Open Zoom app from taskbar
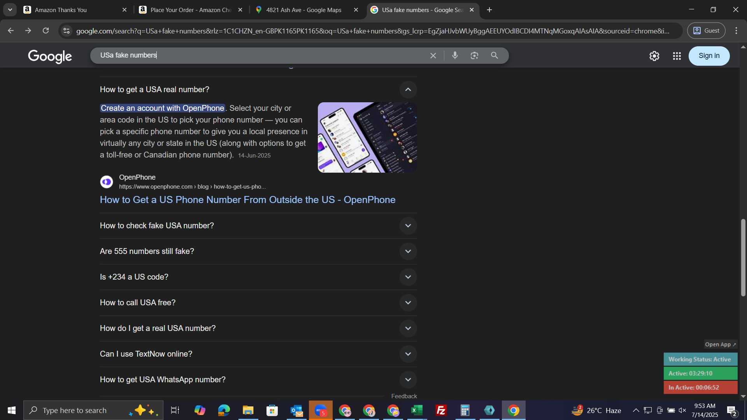Image resolution: width=747 pixels, height=420 pixels. [321, 410]
